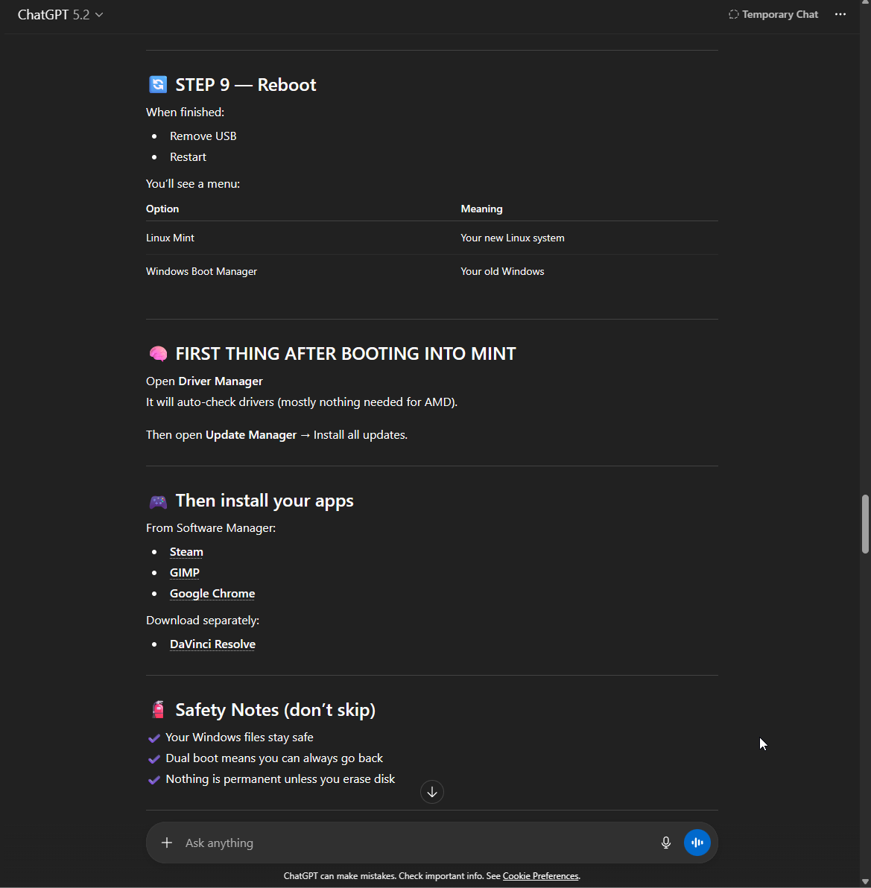Click the scrollbar down arrow
Image resolution: width=871 pixels, height=888 pixels.
pos(865,882)
